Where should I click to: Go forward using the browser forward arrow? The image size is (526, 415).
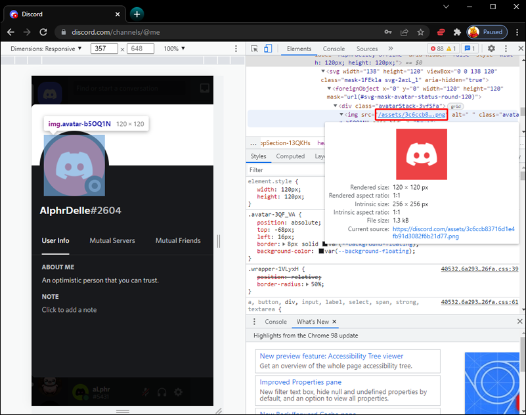coord(27,32)
